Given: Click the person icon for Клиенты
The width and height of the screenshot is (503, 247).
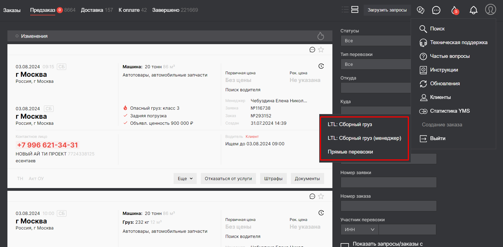Looking at the screenshot, I should (424, 97).
